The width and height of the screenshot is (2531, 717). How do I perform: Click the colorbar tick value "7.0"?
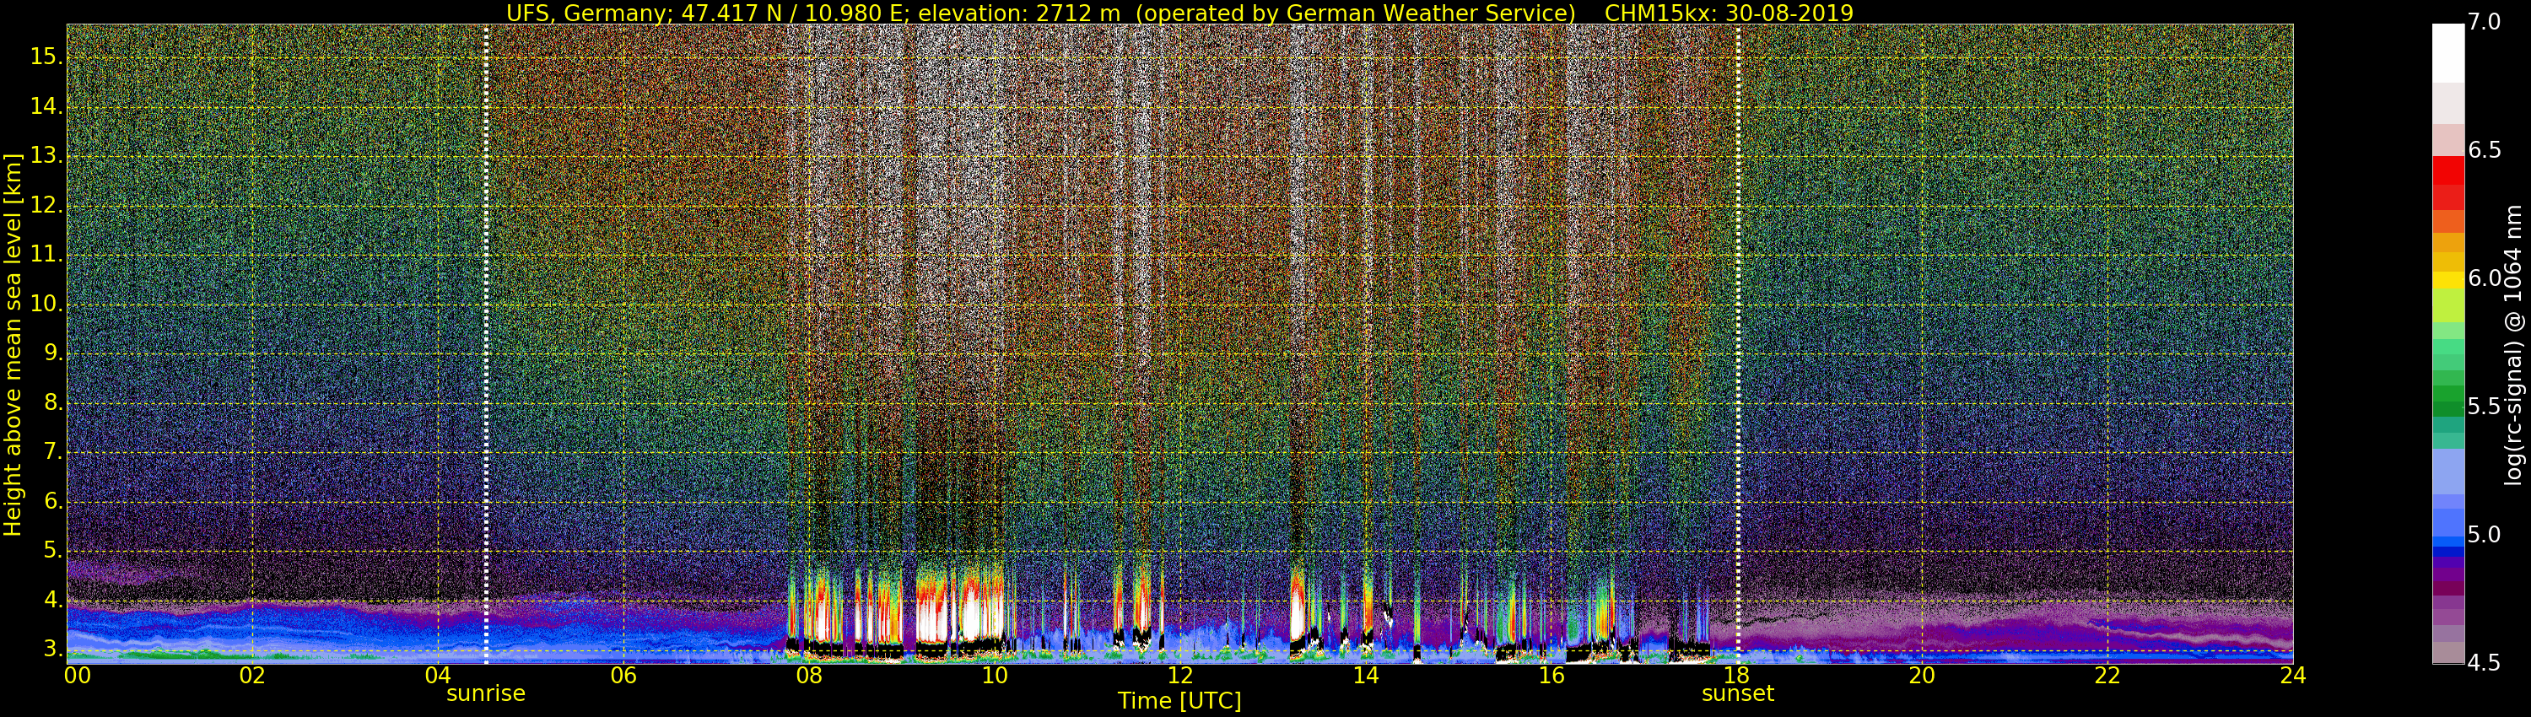point(2485,23)
